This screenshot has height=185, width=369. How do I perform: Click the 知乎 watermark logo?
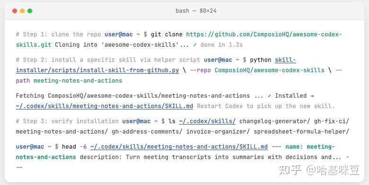tap(290, 170)
